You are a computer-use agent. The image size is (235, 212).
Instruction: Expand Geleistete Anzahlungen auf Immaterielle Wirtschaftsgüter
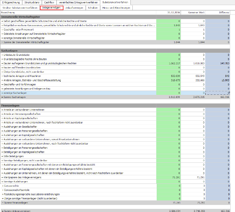click(x=2, y=34)
